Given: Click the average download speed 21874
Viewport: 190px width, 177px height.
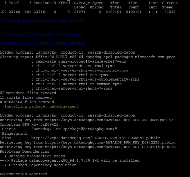Looking at the screenshot, I should [80, 12].
